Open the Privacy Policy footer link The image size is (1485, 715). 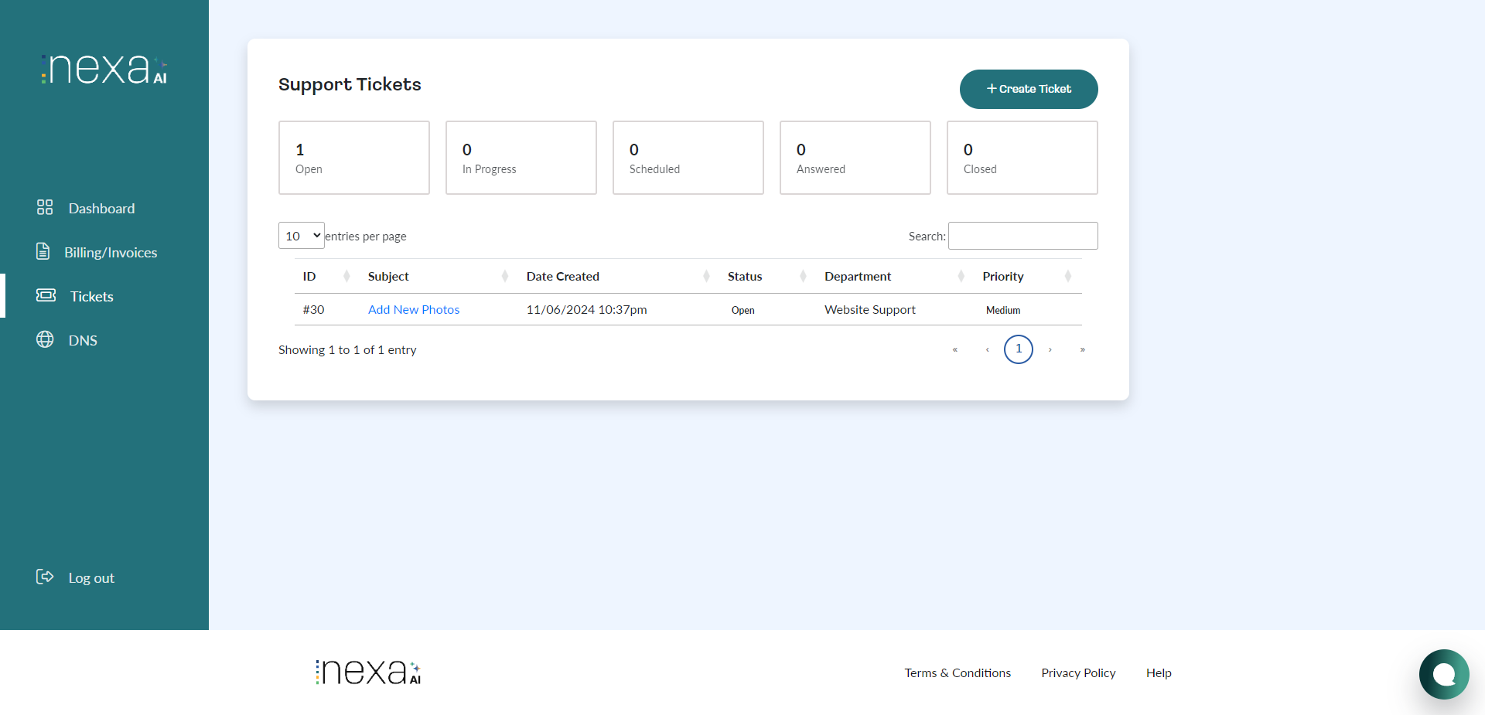(1078, 672)
